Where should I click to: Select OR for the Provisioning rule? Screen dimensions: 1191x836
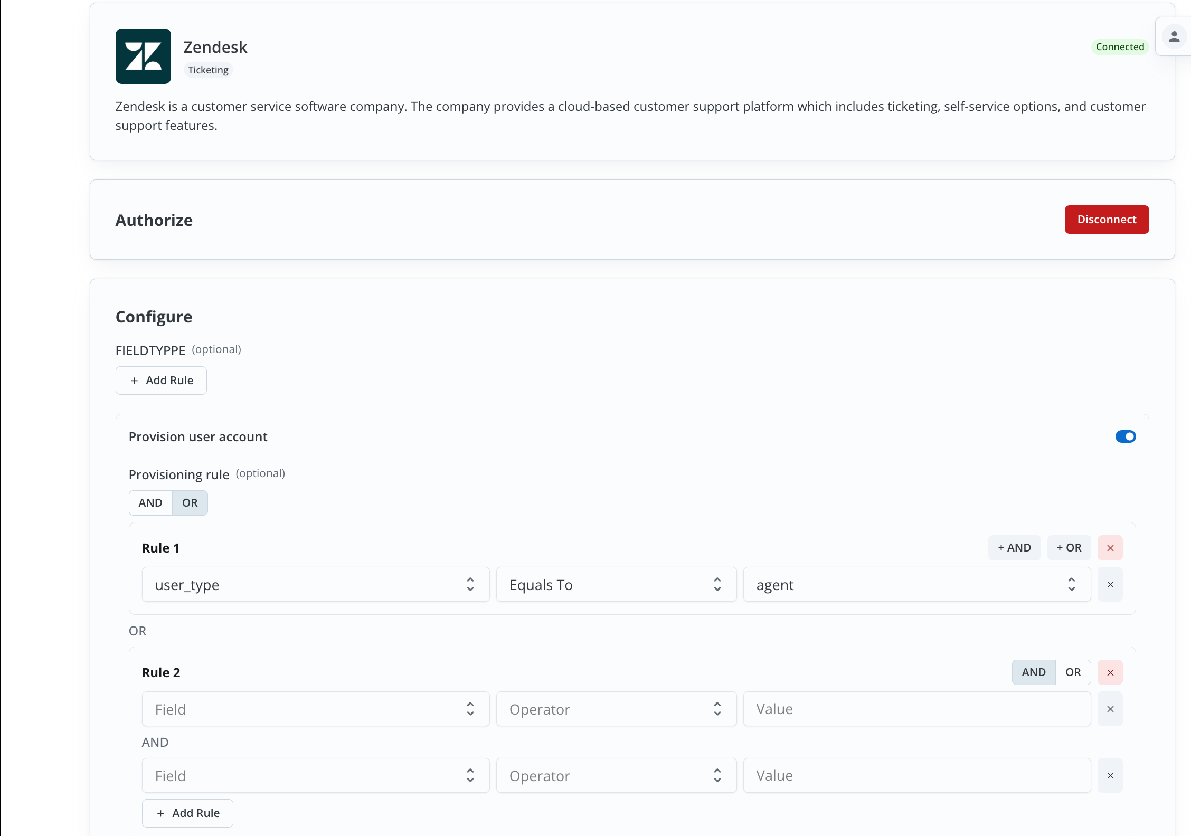click(190, 503)
